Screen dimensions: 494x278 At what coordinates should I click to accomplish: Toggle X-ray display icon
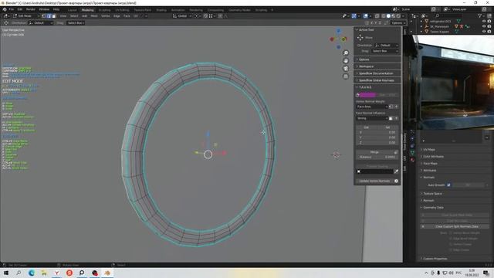pyautogui.click(x=377, y=16)
